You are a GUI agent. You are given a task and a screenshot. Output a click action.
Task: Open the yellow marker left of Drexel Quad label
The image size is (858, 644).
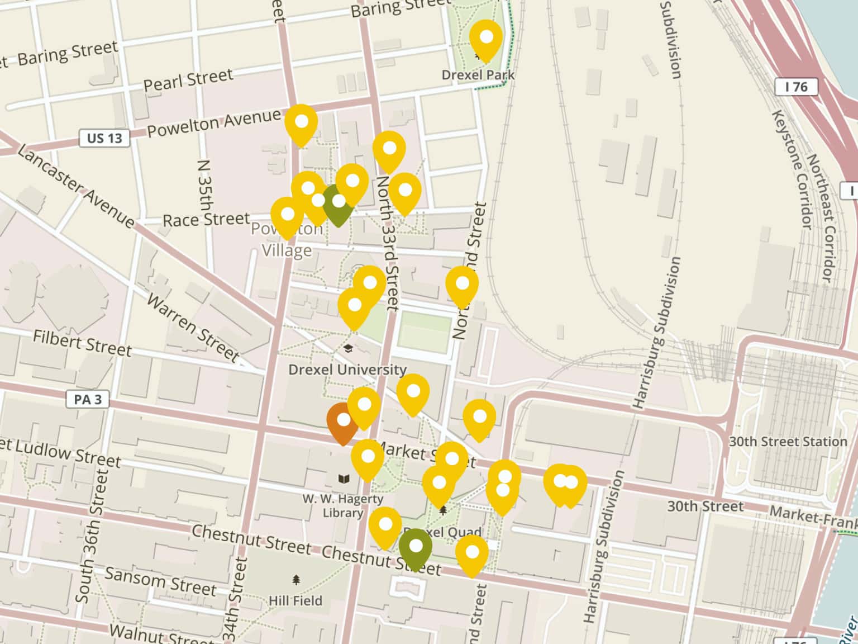click(385, 526)
